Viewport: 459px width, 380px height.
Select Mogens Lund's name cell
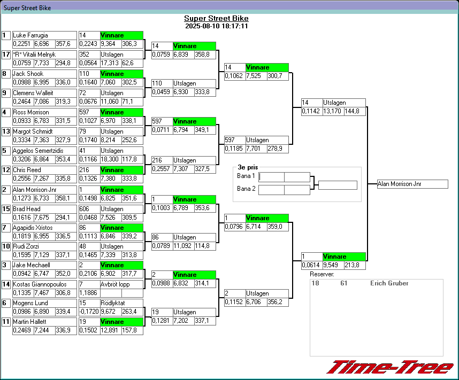(x=44, y=303)
